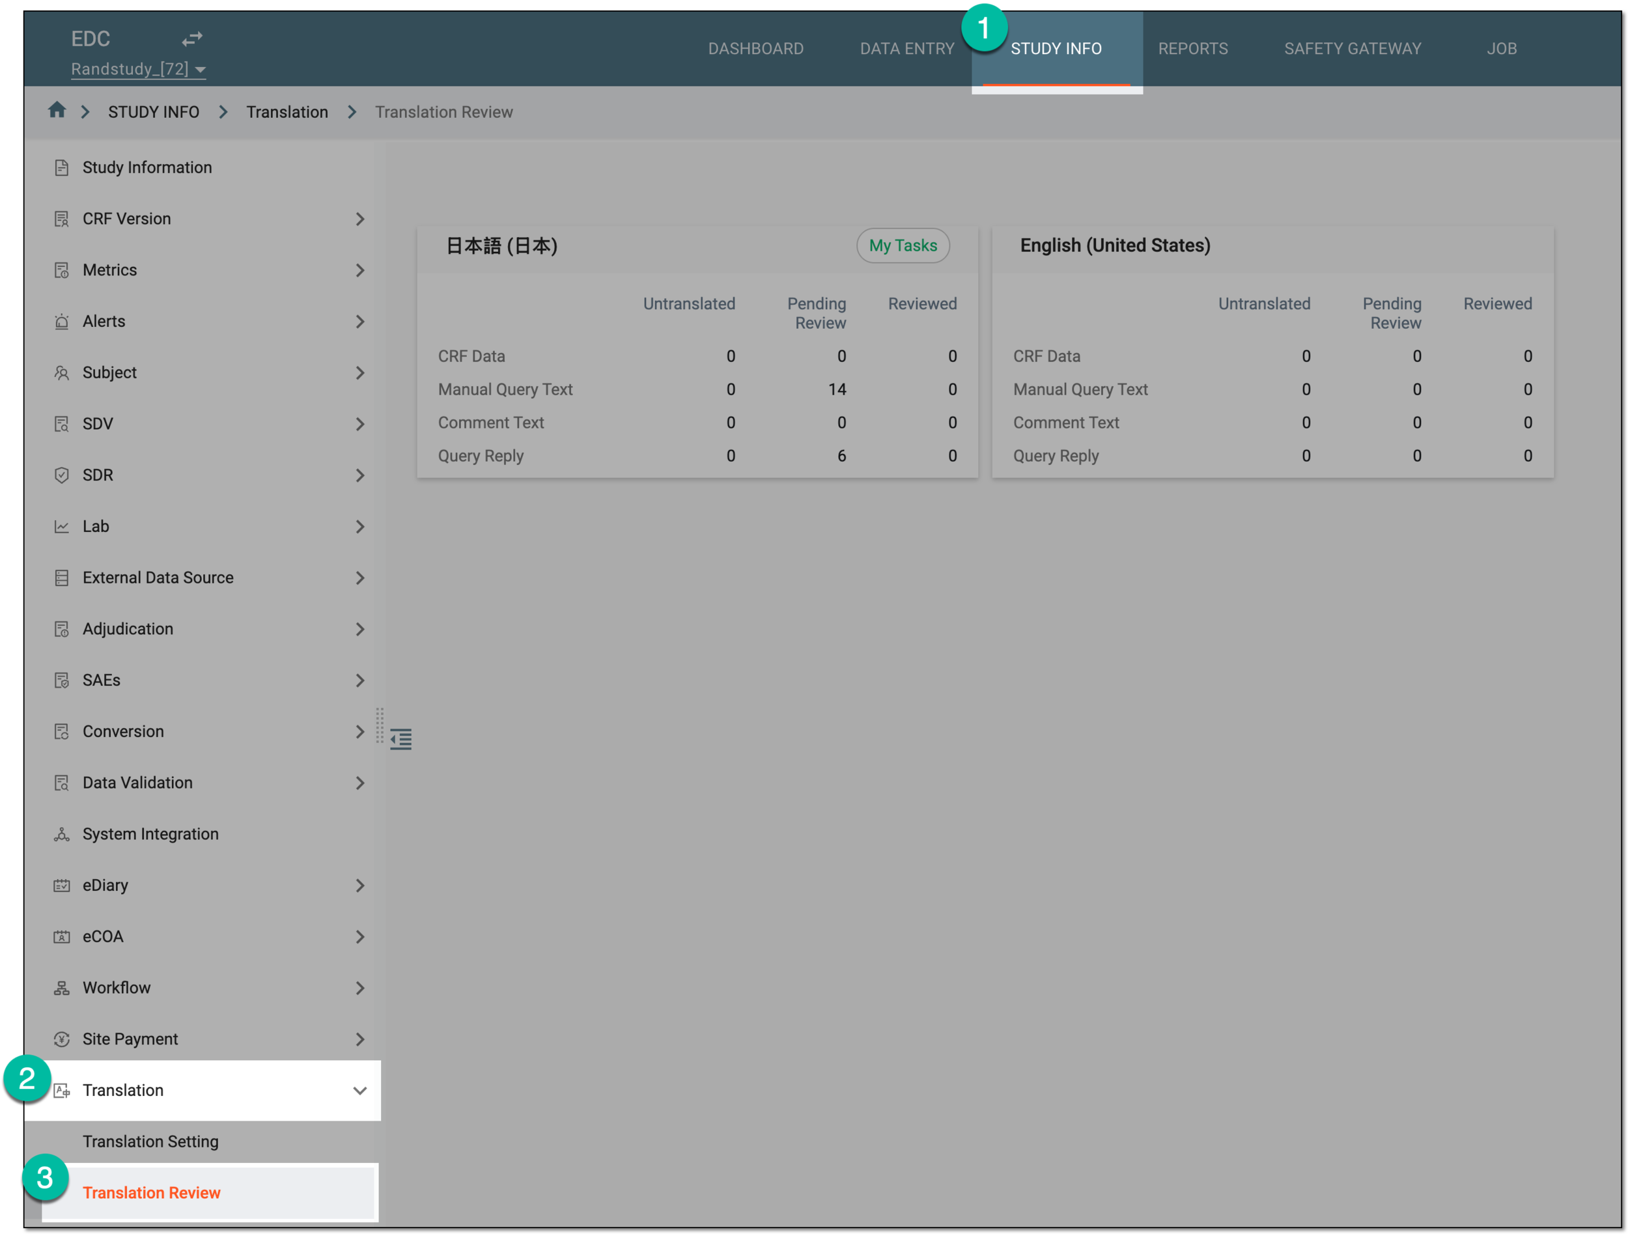Click the Site Payment yen icon
Screen dimensions: 1628x1234
(62, 1039)
